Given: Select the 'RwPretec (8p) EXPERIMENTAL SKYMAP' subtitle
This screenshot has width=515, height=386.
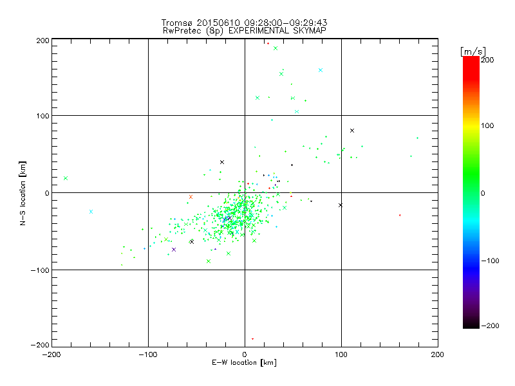Looking at the screenshot, I should 245,31.
